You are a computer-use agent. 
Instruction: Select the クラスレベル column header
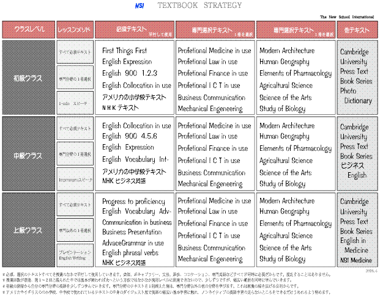tap(28, 29)
